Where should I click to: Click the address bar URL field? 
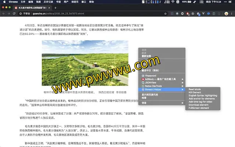[x=92, y=14]
